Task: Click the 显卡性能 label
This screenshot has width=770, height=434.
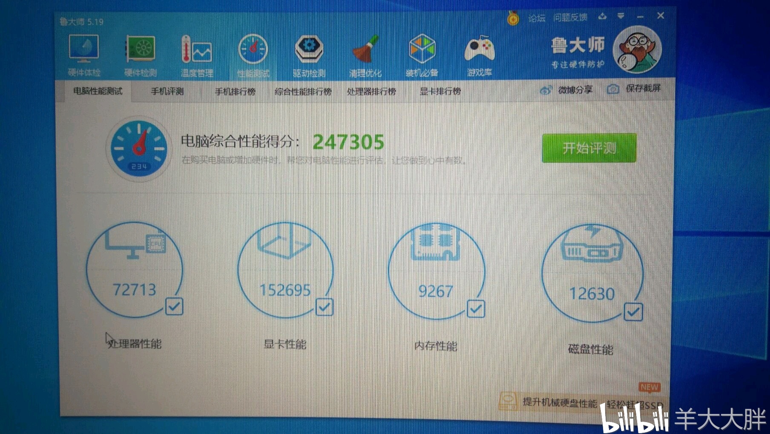Action: pyautogui.click(x=285, y=345)
